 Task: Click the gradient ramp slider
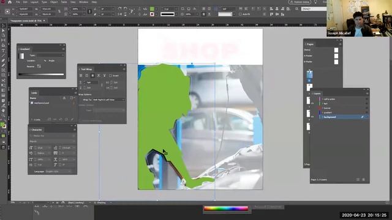(x=41, y=74)
